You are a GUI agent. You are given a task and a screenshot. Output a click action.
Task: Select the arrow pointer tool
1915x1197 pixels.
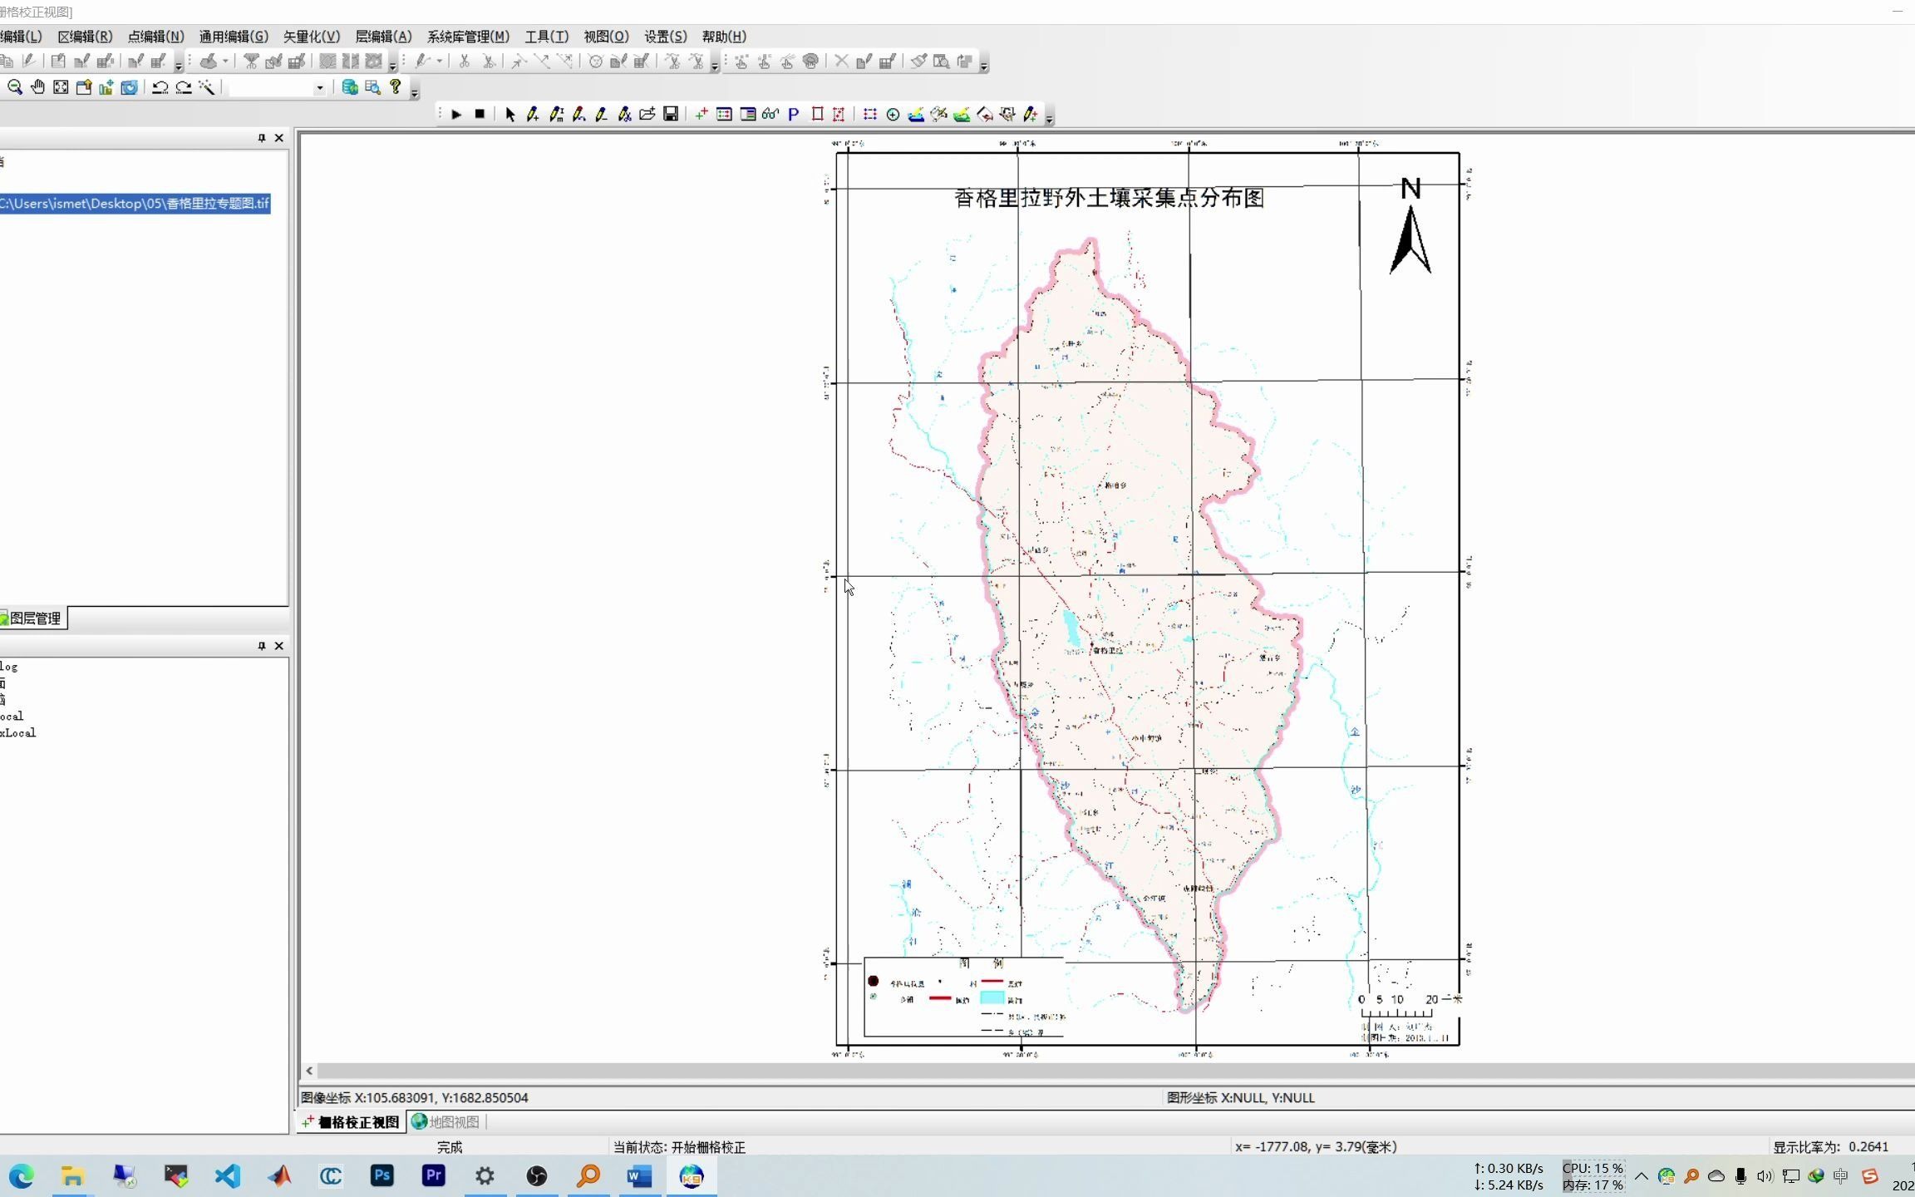pos(510,115)
